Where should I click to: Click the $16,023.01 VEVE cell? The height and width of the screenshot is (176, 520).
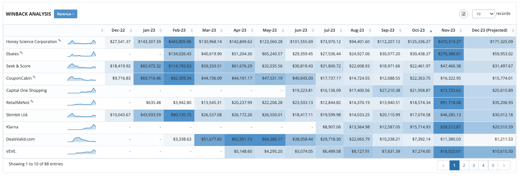(448, 151)
